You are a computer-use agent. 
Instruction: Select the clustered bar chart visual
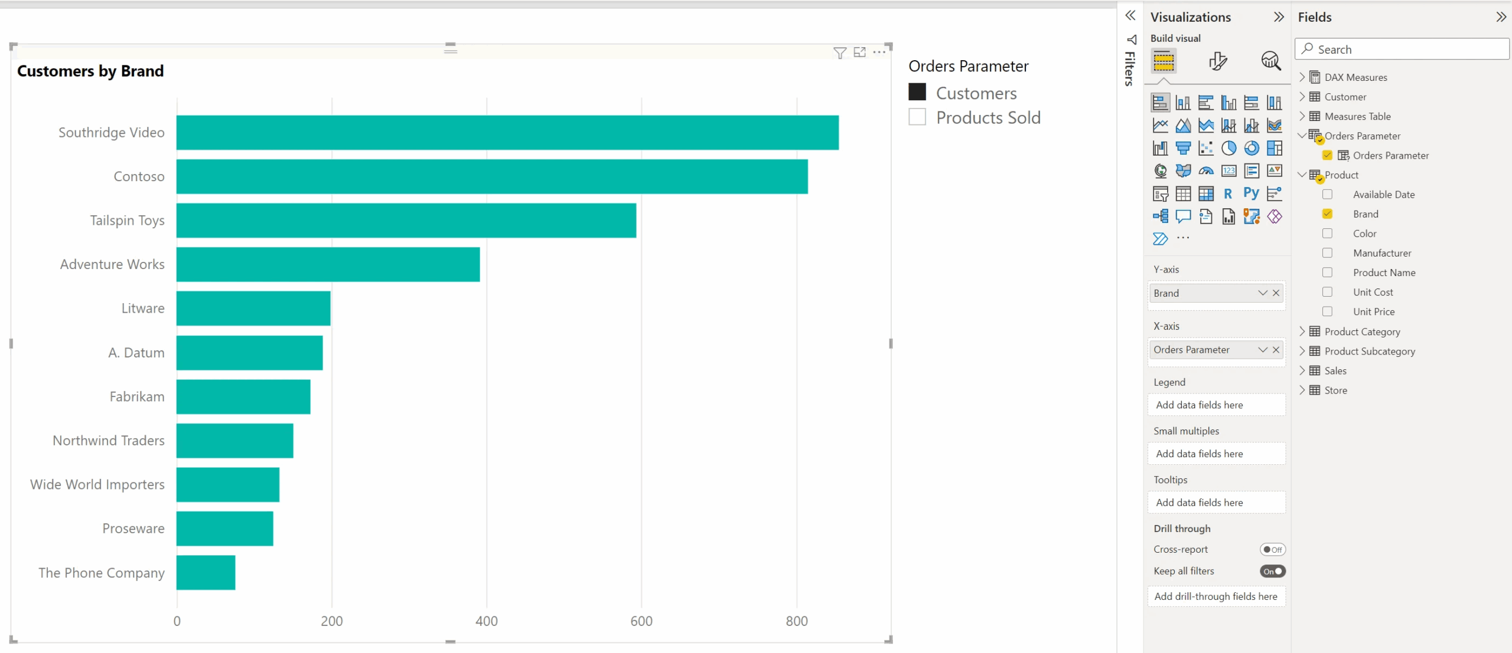click(1205, 103)
